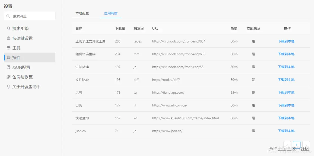Click the 日历 name cell
The width and height of the screenshot is (314, 156).
coord(79,105)
